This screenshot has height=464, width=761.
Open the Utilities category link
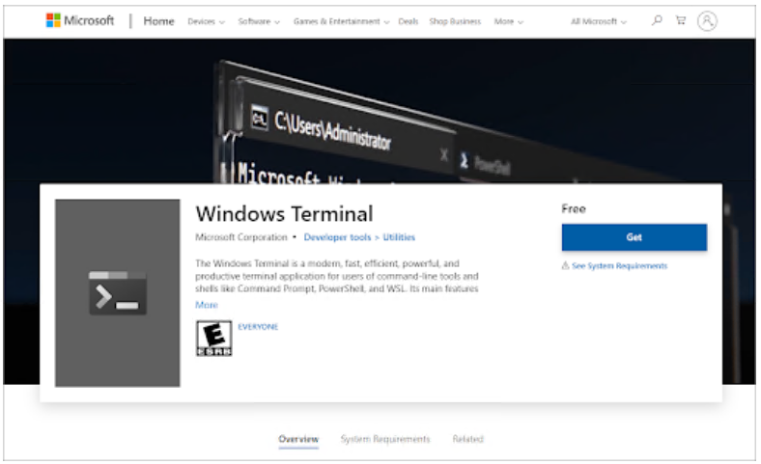click(399, 237)
